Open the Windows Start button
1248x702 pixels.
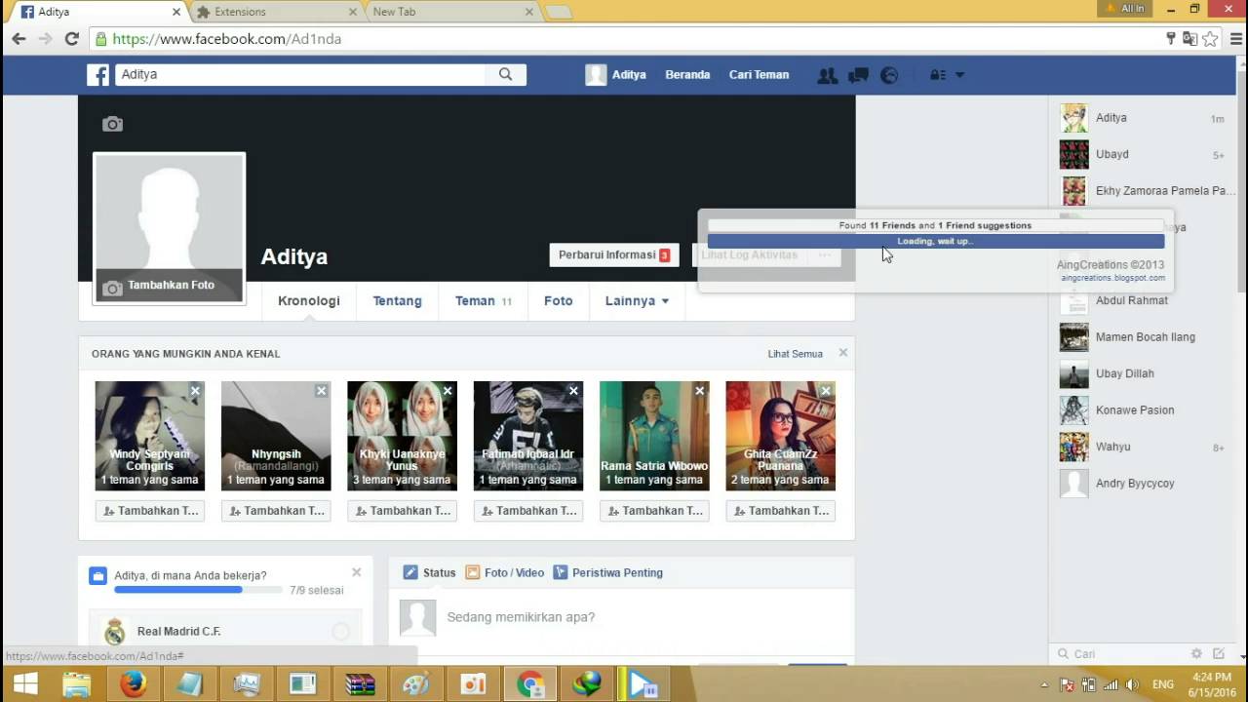(x=25, y=684)
